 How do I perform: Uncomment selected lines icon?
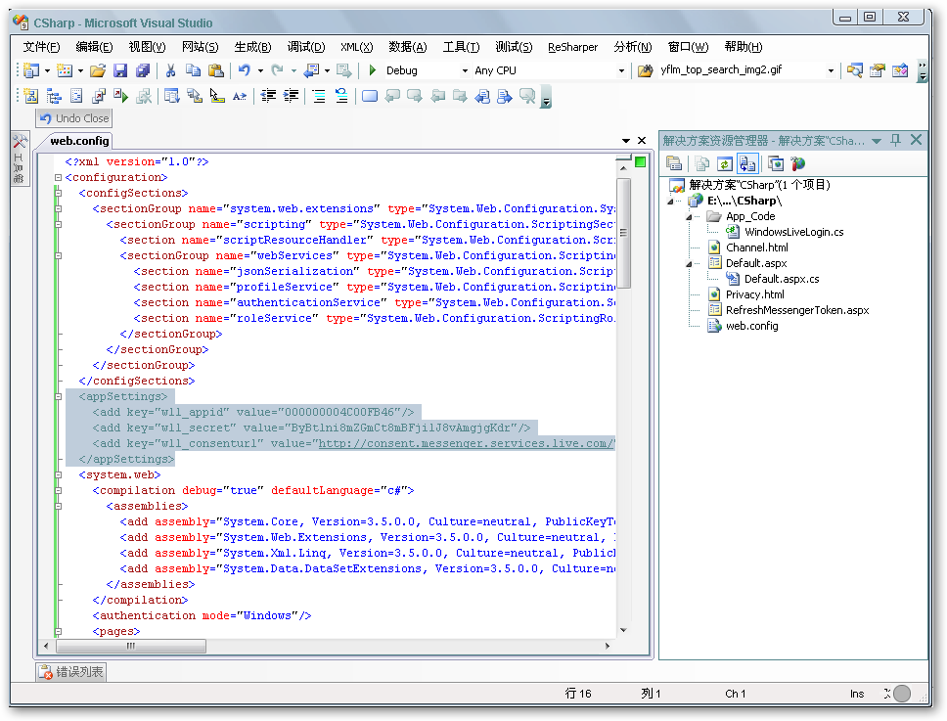point(341,96)
